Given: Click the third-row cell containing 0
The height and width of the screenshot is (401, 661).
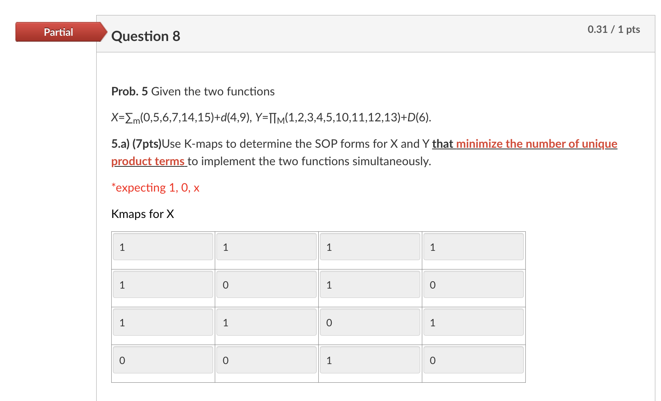Looking at the screenshot, I should coord(370,322).
